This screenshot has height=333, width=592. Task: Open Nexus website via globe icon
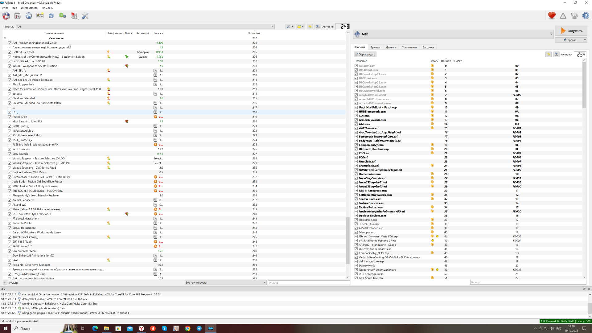[x=29, y=16]
